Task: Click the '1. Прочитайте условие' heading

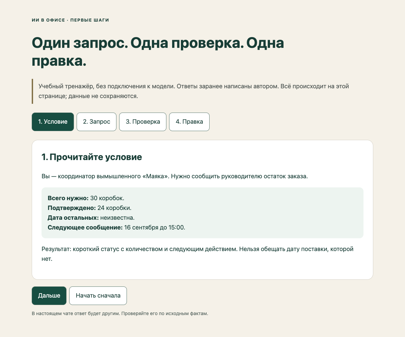Action: click(x=91, y=157)
